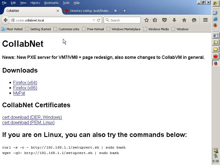Click the first quick launch icon under Start
The width and height of the screenshot is (220, 165).
coord(215,13)
